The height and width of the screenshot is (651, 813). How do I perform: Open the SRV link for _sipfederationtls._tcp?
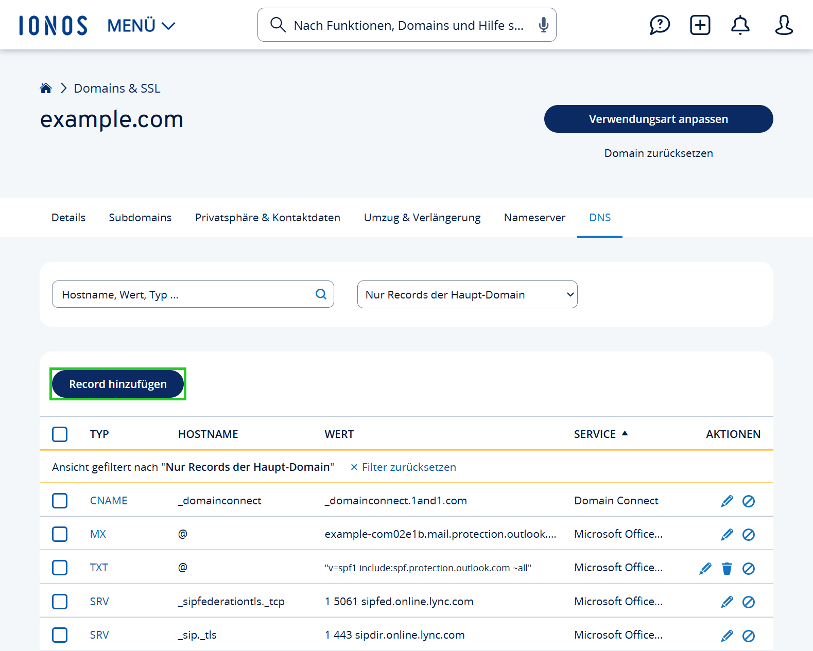point(99,601)
